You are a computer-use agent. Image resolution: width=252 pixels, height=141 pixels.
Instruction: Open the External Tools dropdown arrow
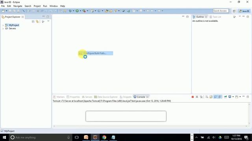point(87,11)
